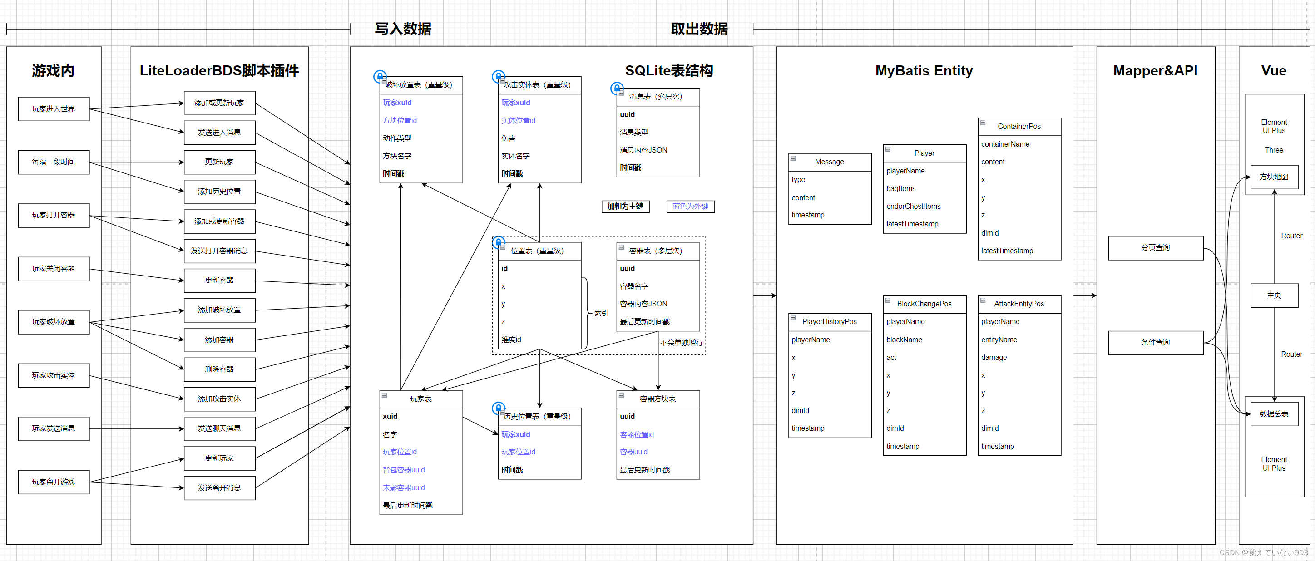This screenshot has height=561, width=1315.
Task: Click the MyBatis Entity title
Action: 924,70
